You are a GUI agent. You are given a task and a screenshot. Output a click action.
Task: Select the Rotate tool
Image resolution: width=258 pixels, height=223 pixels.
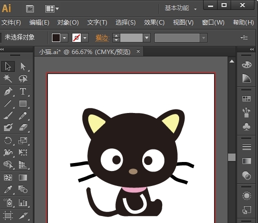point(8,140)
